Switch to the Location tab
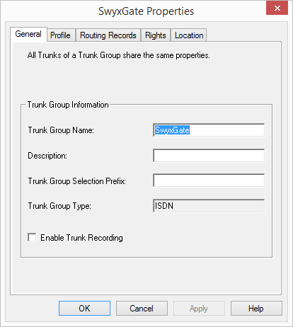This screenshot has width=293, height=327. click(x=189, y=35)
